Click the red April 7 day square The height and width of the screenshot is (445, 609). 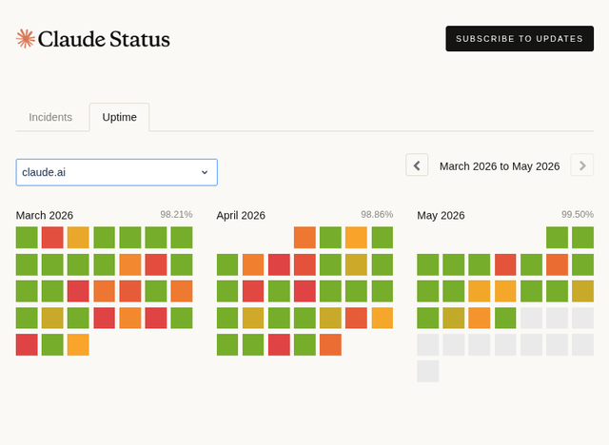coord(279,264)
